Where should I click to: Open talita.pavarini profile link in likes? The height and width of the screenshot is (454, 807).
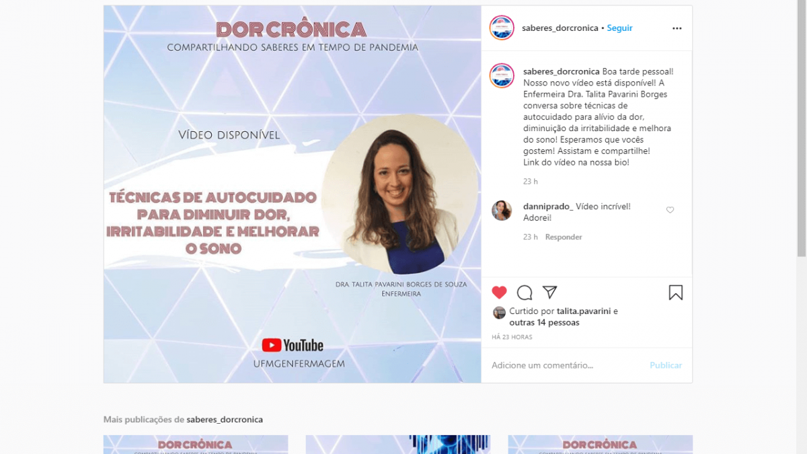[584, 311]
